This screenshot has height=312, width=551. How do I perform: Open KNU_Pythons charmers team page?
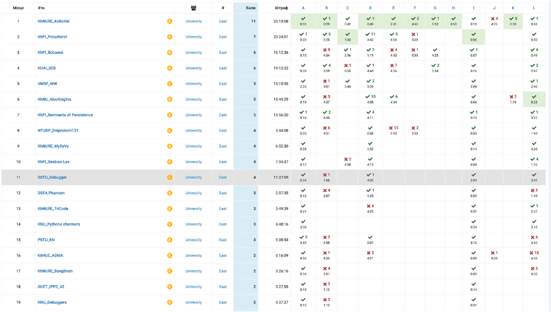59,224
